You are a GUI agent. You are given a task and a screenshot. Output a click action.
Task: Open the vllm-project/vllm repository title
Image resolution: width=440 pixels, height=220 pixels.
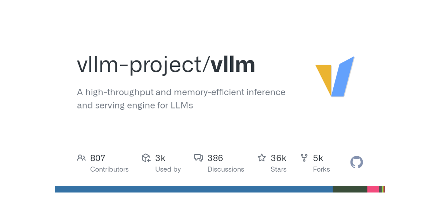pos(166,65)
